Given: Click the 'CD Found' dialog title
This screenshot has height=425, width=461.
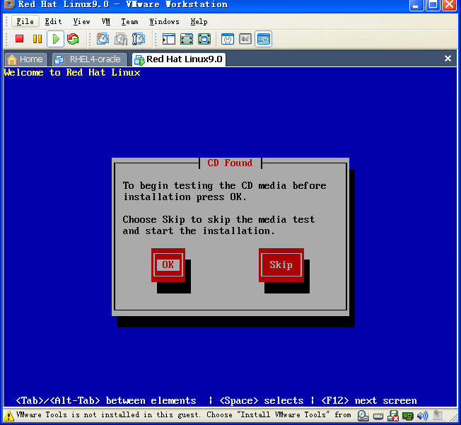Looking at the screenshot, I should click(x=230, y=163).
